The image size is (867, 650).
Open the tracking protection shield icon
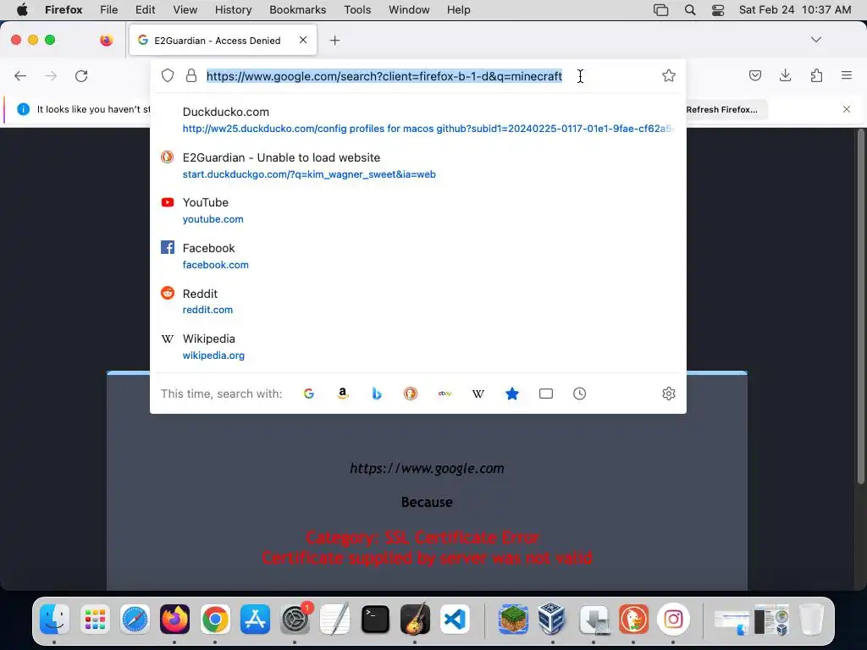(x=168, y=75)
